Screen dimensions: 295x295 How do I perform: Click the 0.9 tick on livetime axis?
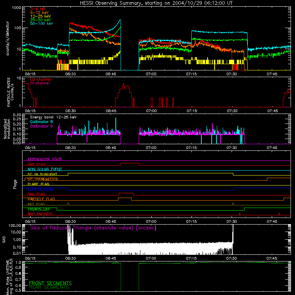18,268
